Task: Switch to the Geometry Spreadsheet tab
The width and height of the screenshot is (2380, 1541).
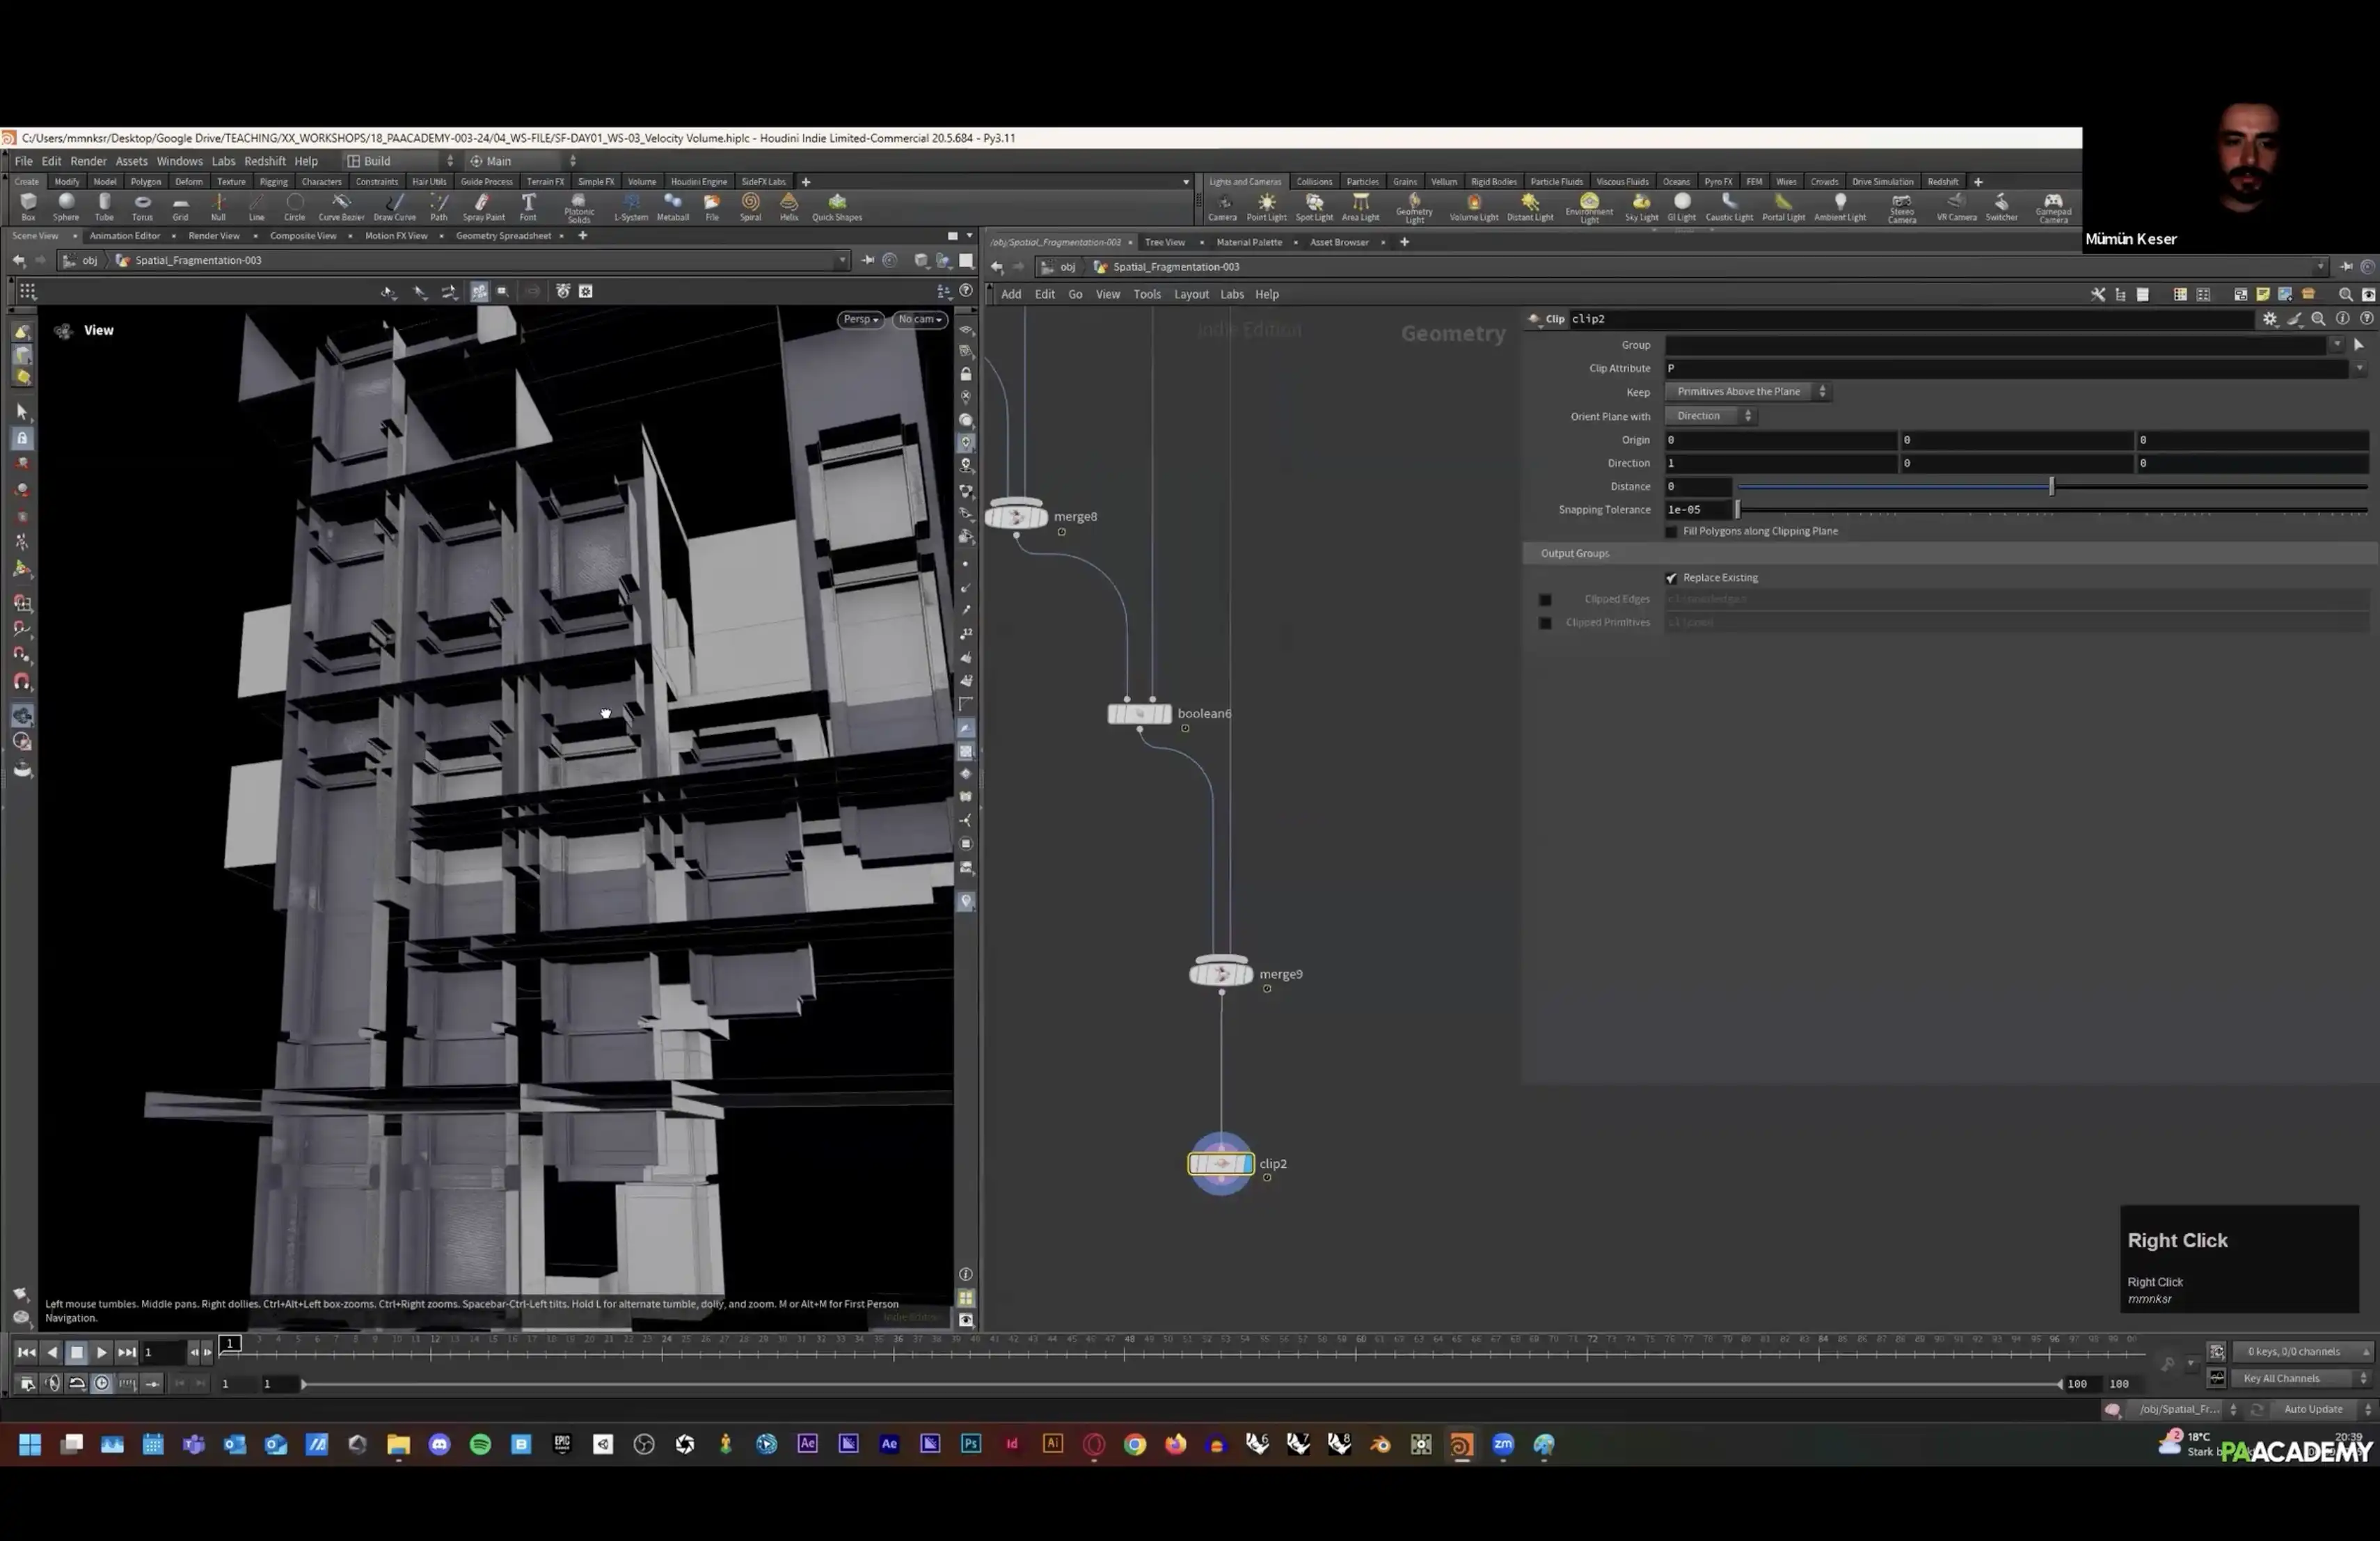Action: [x=503, y=235]
